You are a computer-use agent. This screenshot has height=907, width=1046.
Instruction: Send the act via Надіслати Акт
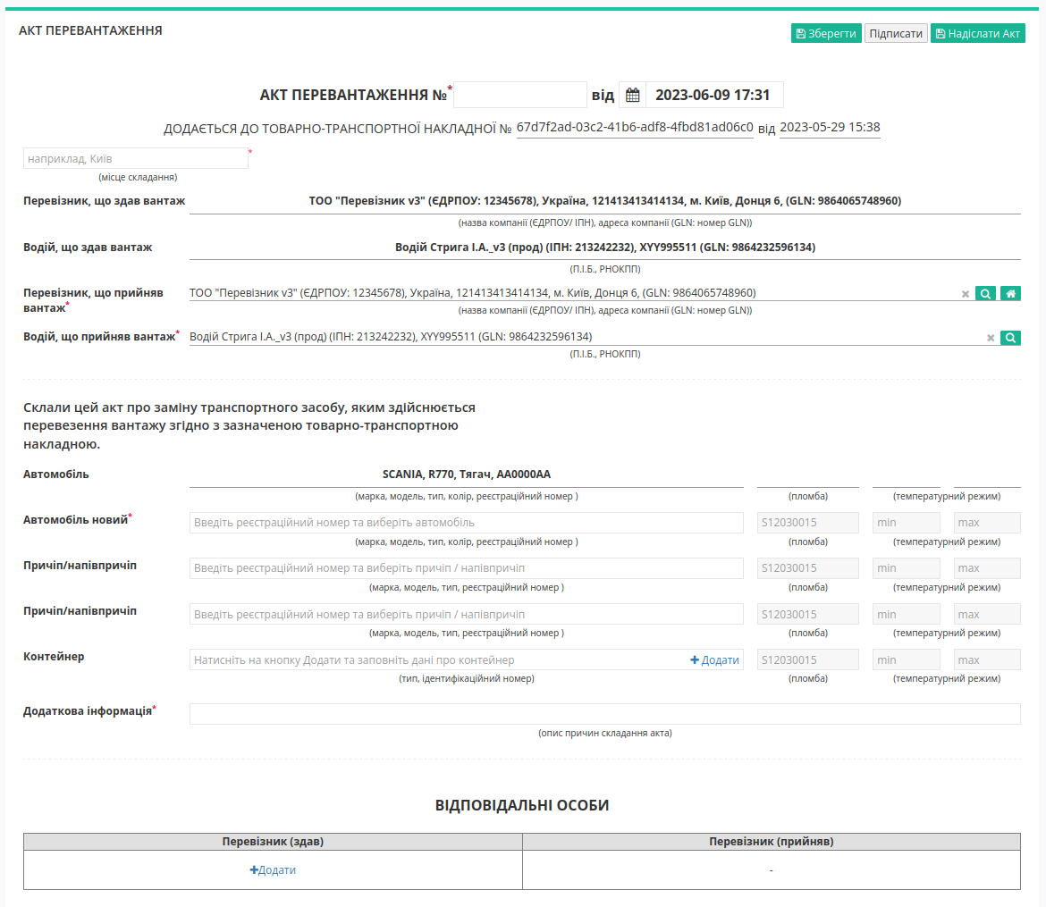coord(978,33)
